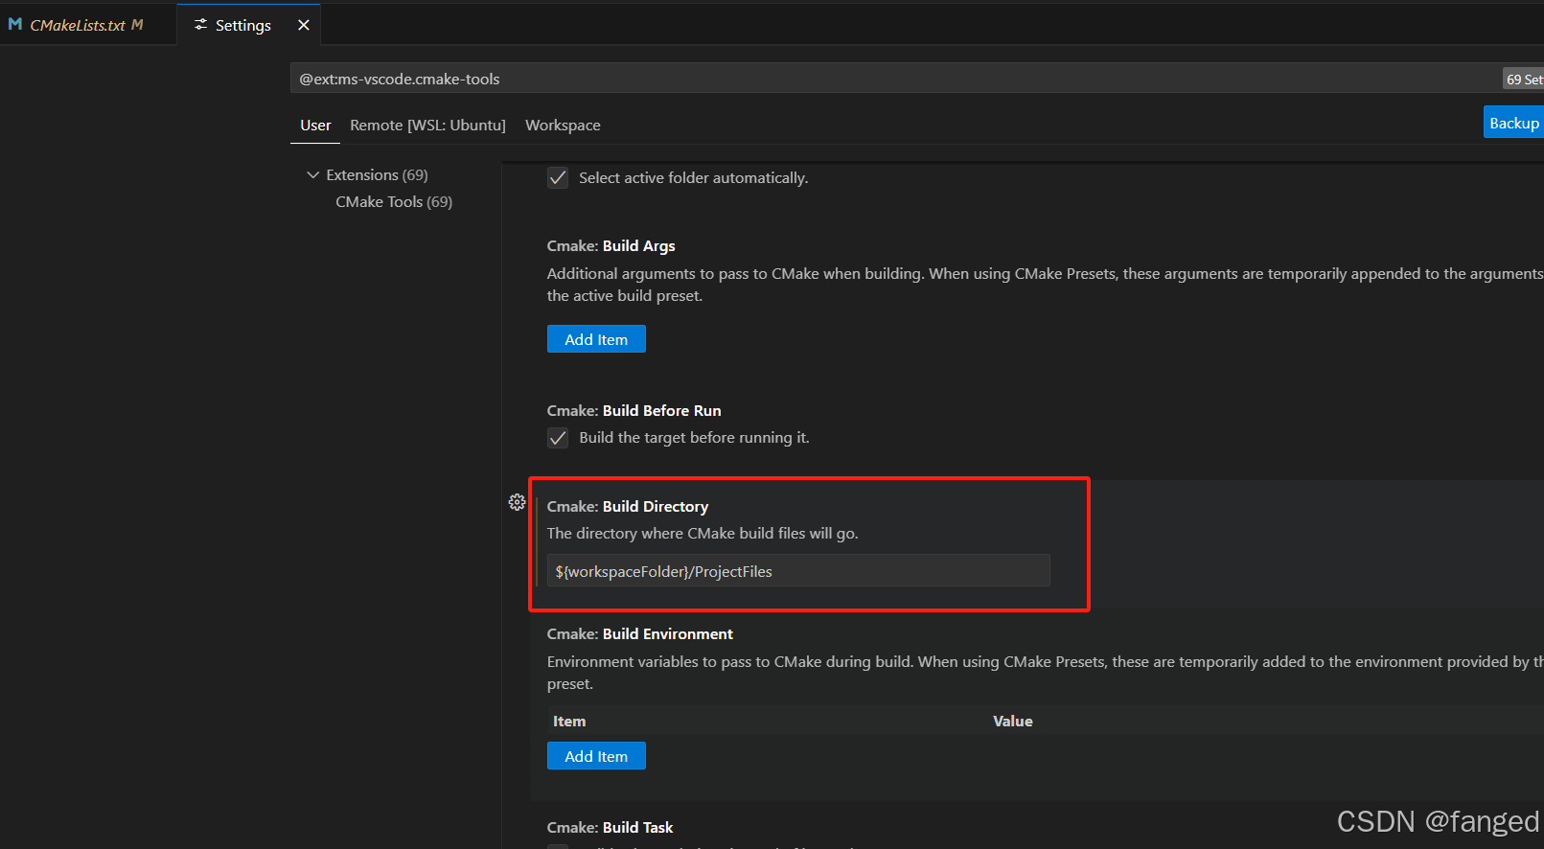
Task: Click the 69 Settings count badge
Action: pyautogui.click(x=1524, y=80)
